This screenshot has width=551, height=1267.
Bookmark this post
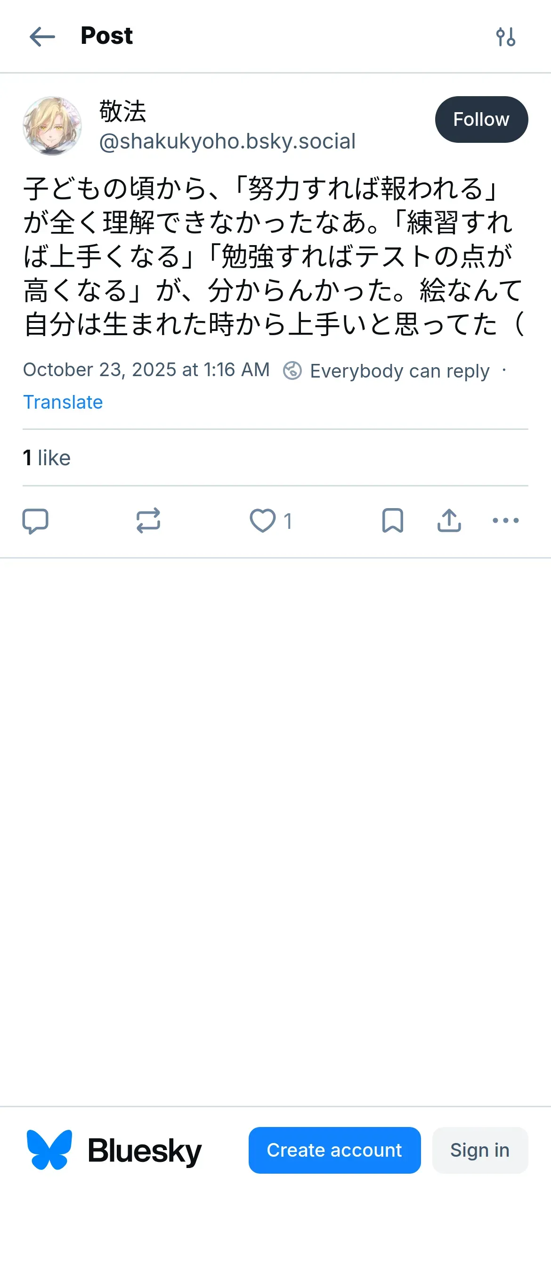click(x=392, y=520)
